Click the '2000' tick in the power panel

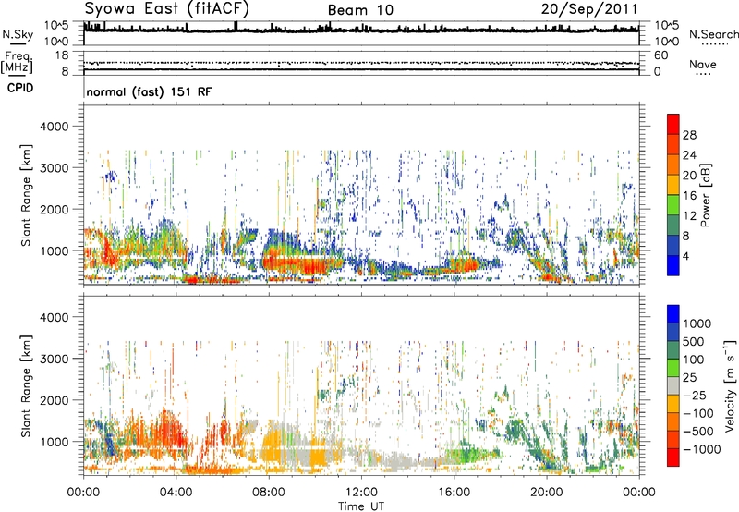click(x=54, y=209)
